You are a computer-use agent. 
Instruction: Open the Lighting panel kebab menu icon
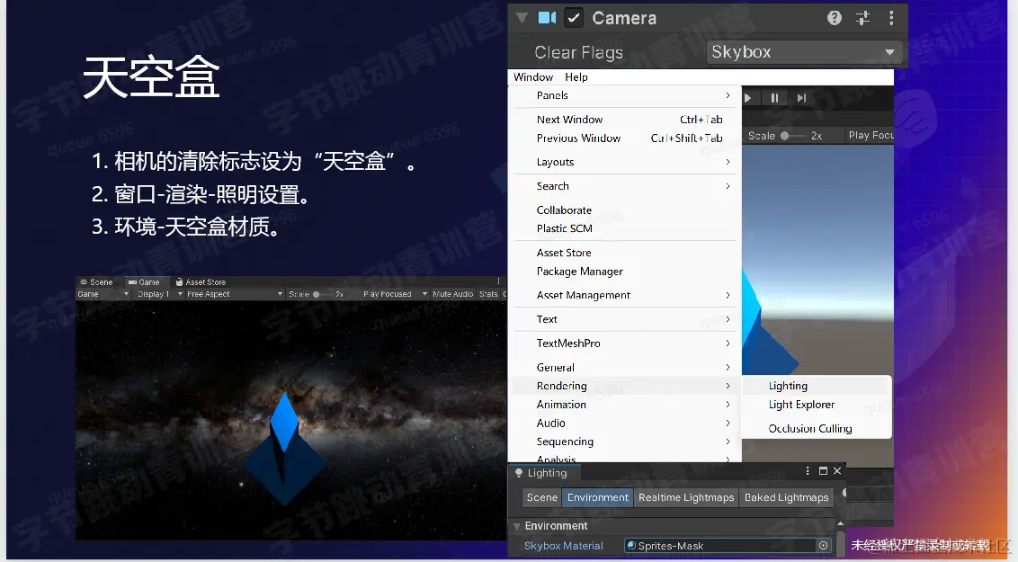(x=808, y=471)
